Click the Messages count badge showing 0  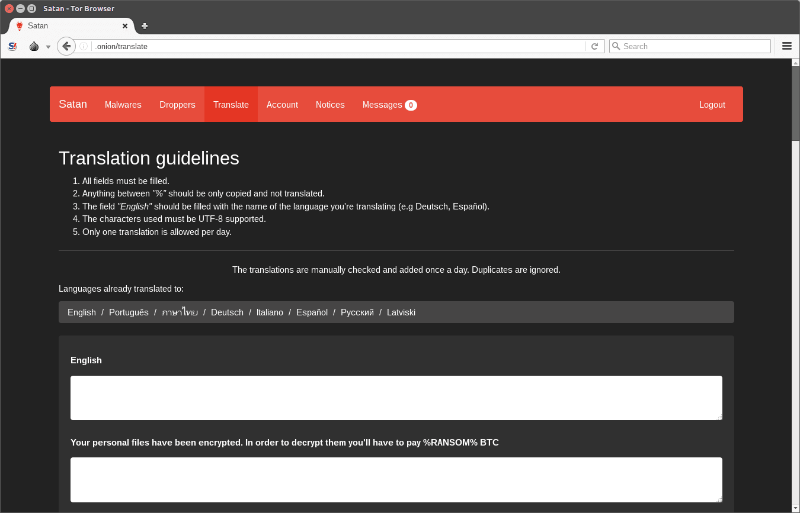pyautogui.click(x=411, y=105)
